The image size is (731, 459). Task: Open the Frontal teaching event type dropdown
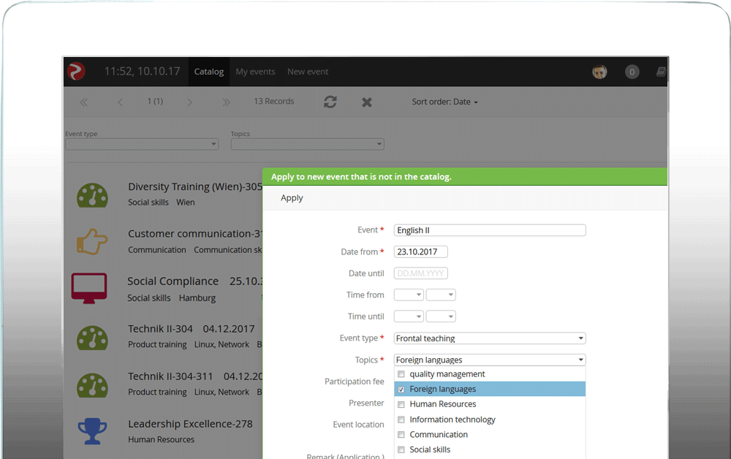pos(490,338)
